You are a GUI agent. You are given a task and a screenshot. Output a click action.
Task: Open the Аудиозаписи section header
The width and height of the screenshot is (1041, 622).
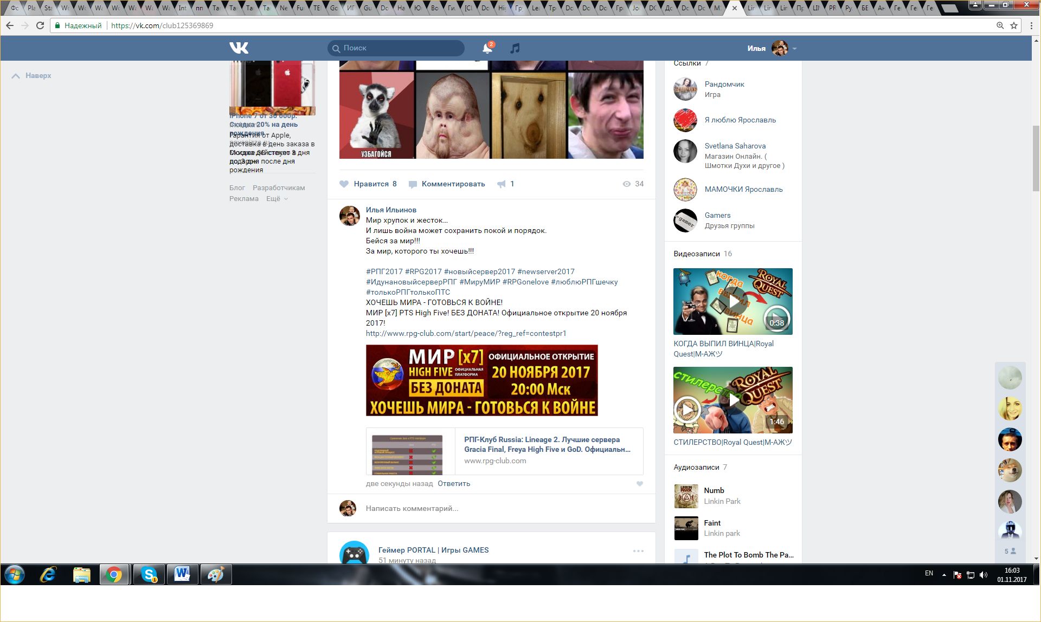point(696,467)
